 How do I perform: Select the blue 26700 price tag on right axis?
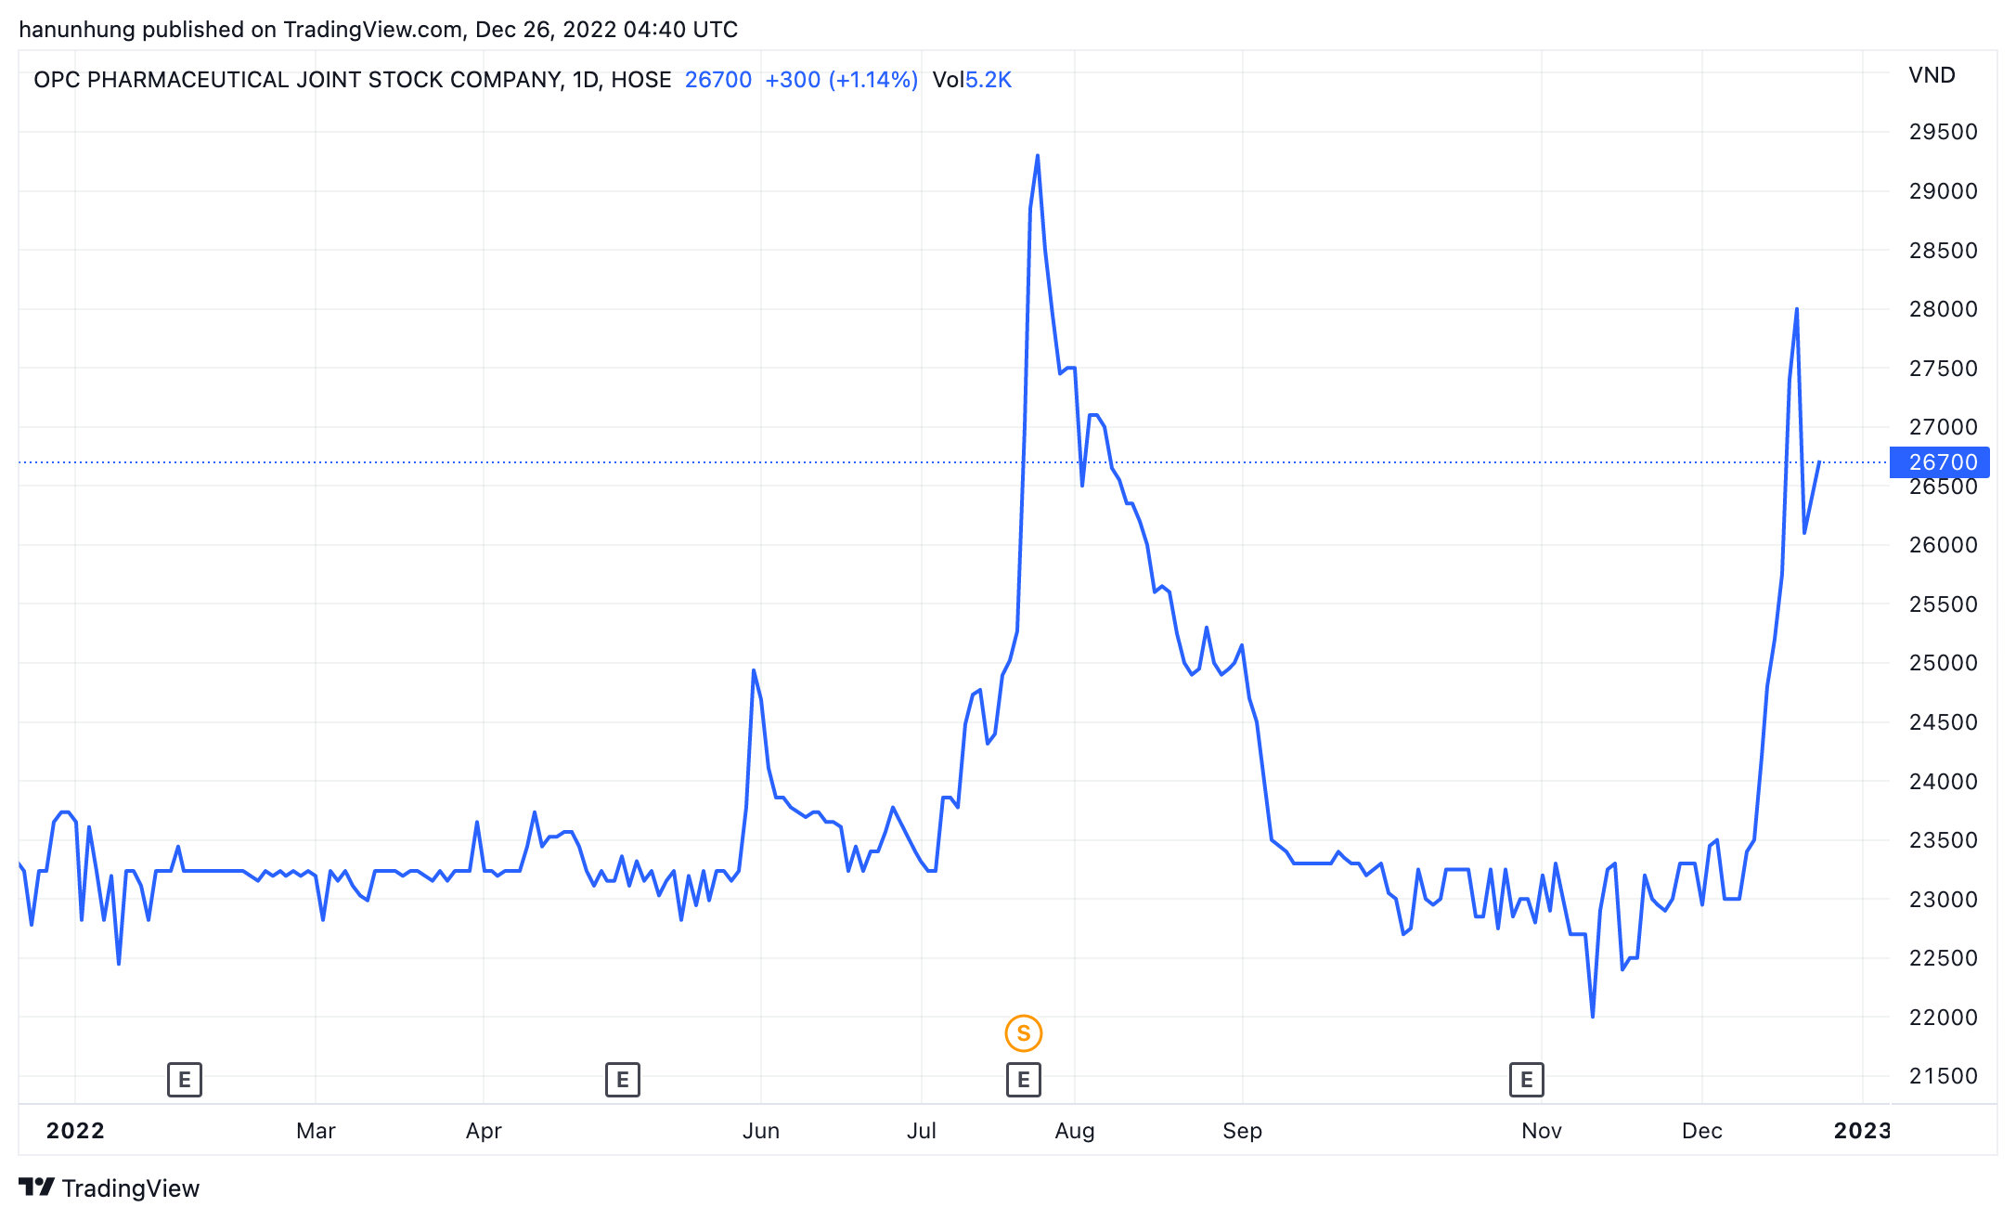pos(1942,461)
